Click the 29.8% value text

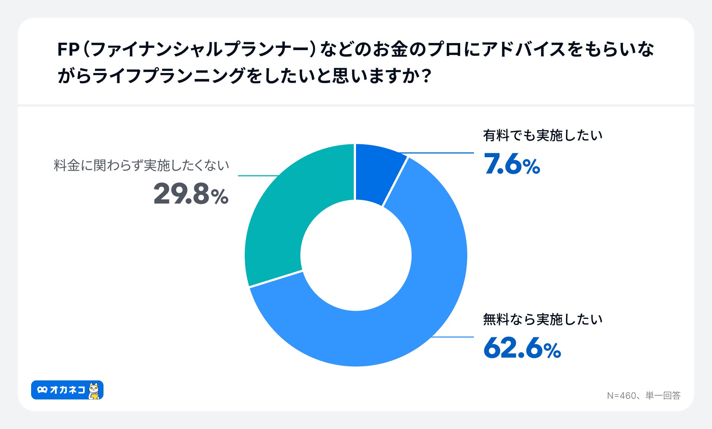[x=191, y=194]
